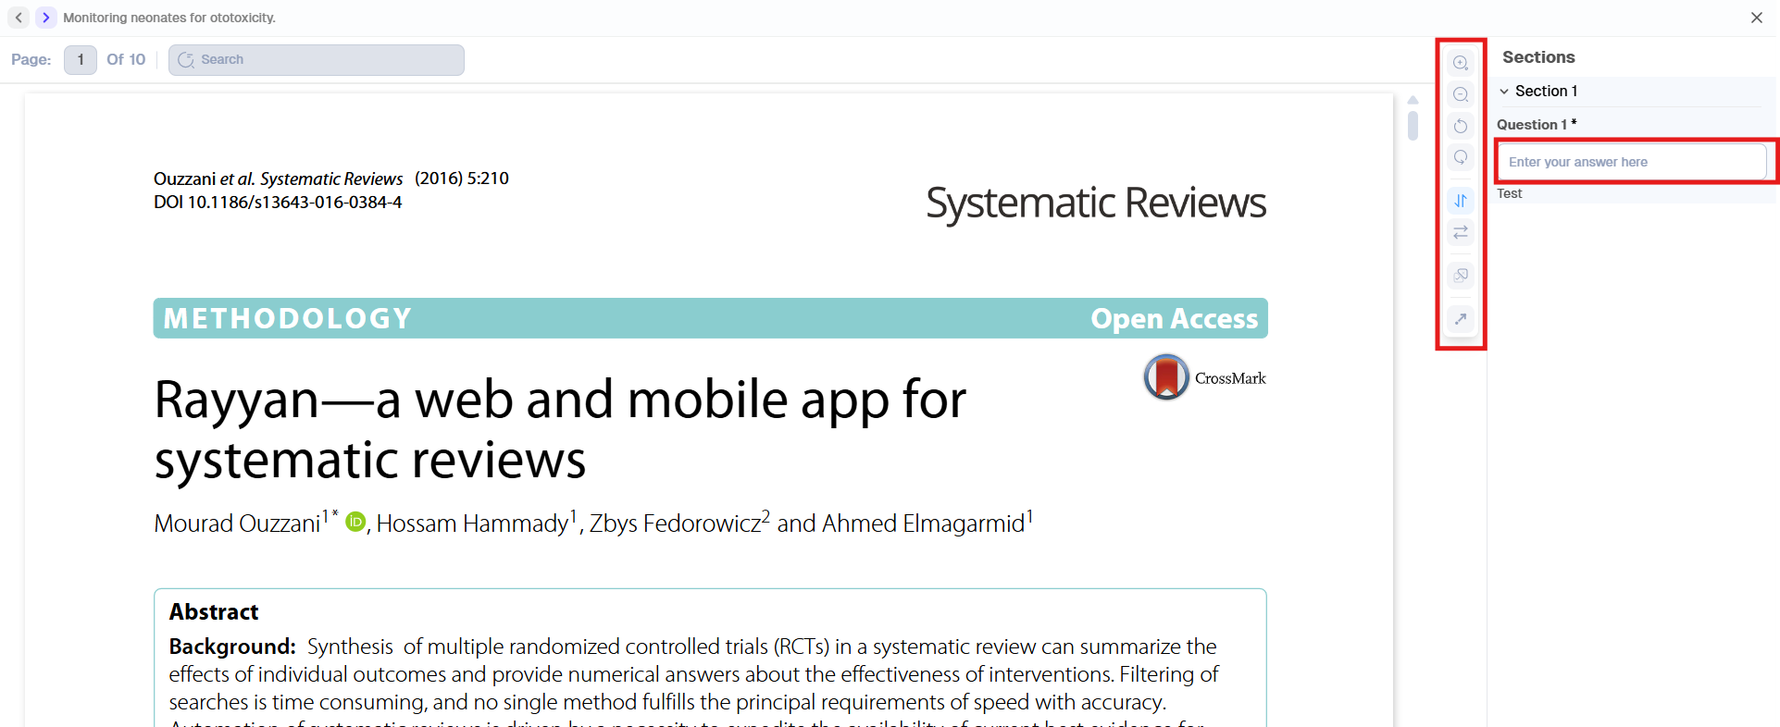This screenshot has height=727, width=1780.
Task: Click author name 'Ahmed Elmagarmid'
Action: (x=924, y=524)
